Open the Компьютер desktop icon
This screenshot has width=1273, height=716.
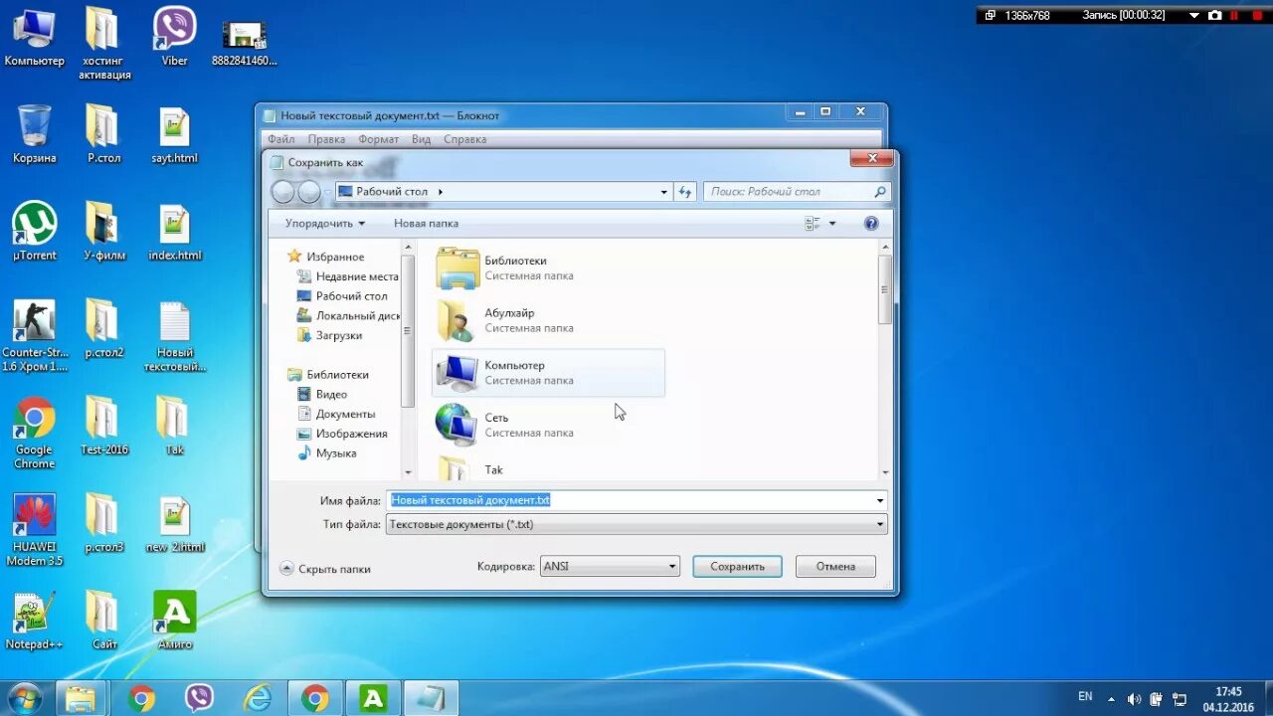tap(34, 37)
